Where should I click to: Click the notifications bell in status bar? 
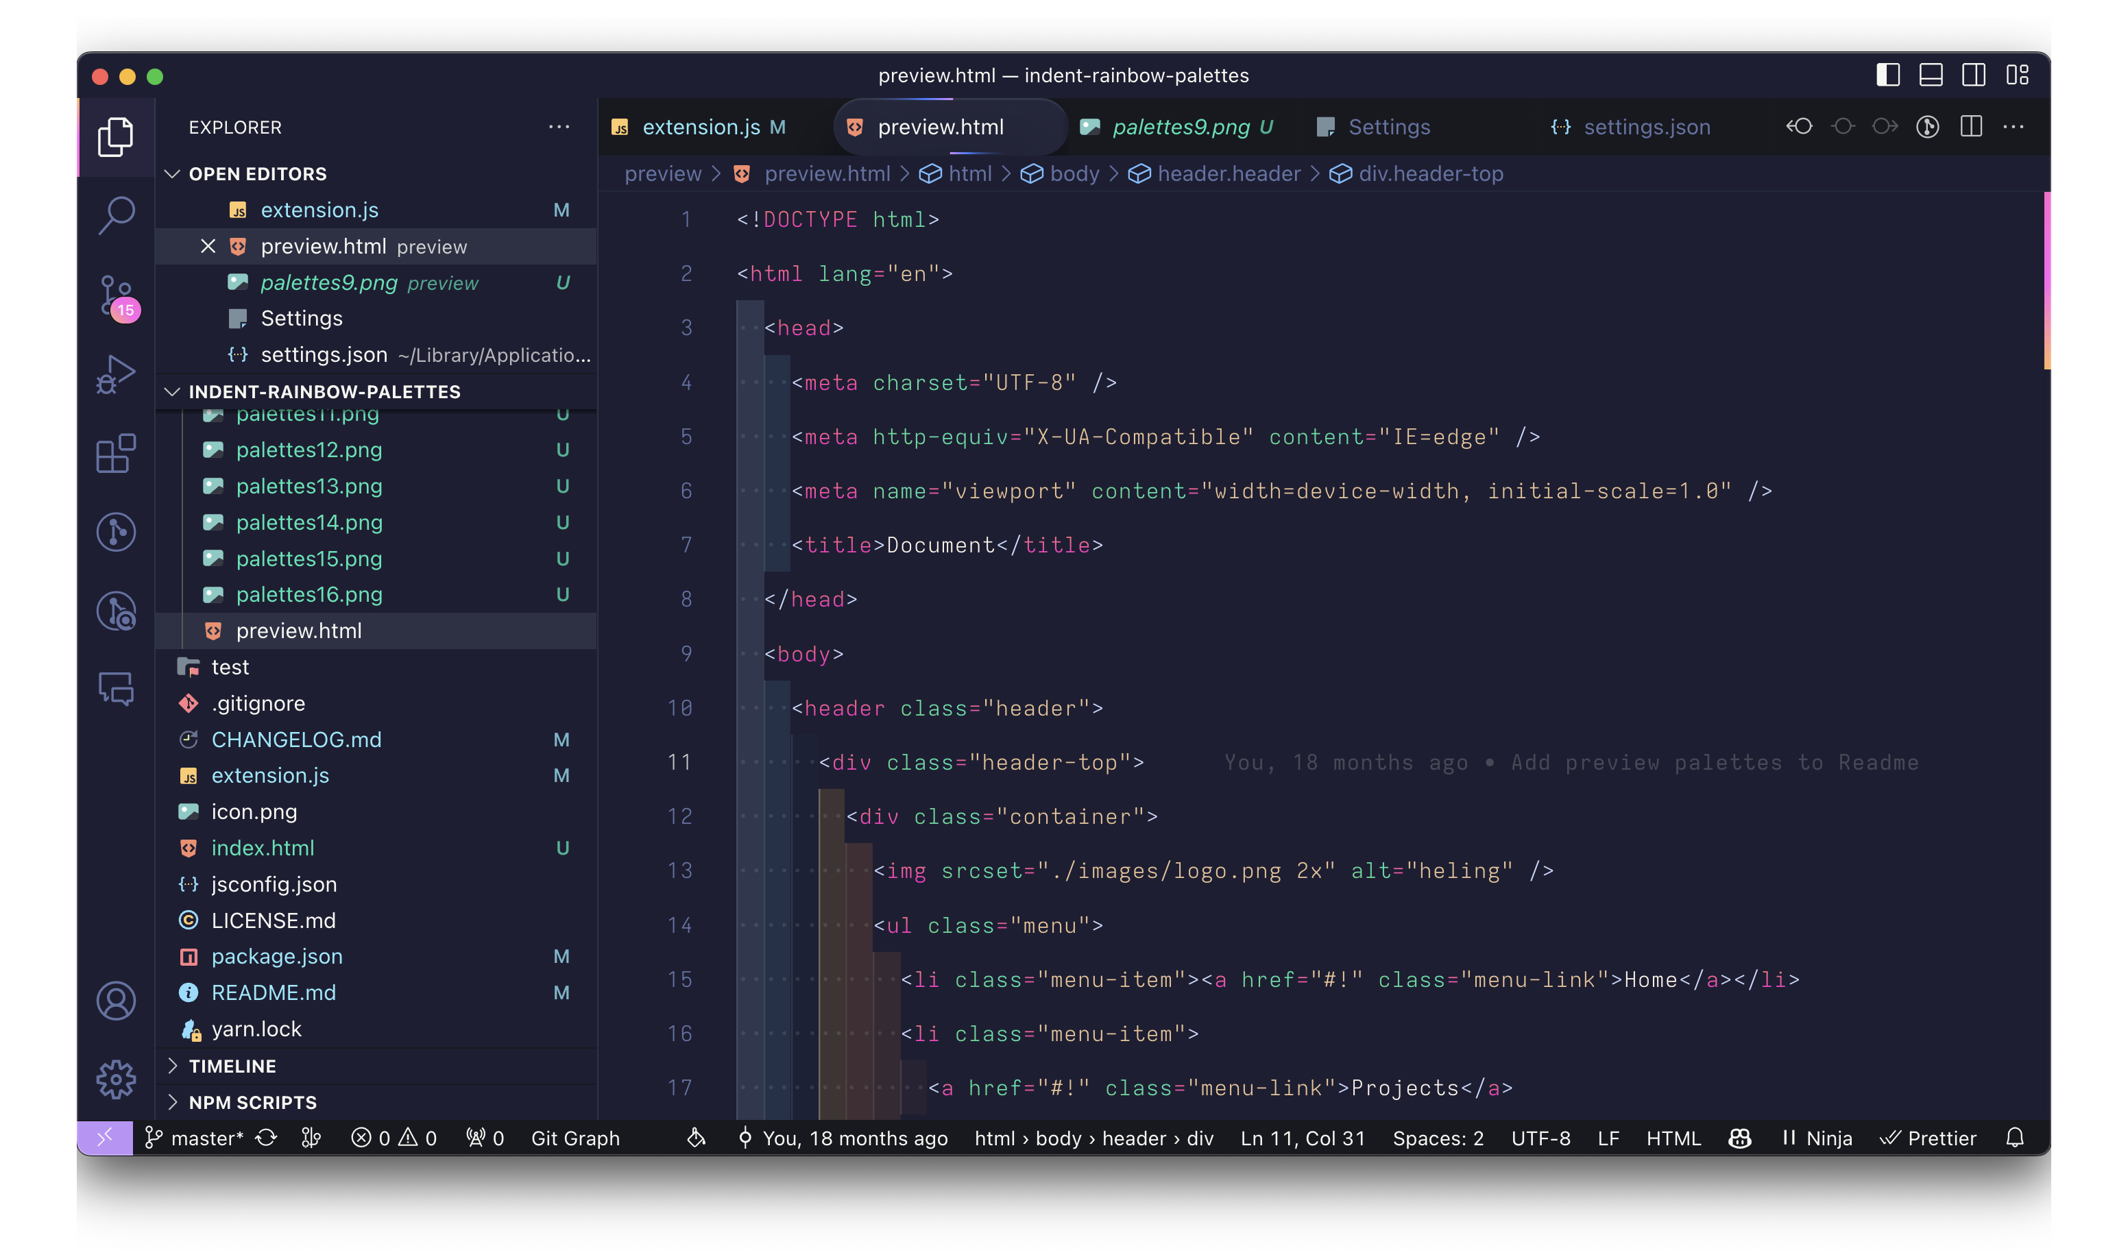(2014, 1138)
